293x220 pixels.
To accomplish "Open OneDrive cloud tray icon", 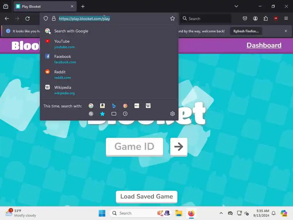I will click(230, 213).
